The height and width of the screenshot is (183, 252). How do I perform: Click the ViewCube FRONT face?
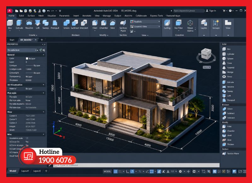click(204, 55)
